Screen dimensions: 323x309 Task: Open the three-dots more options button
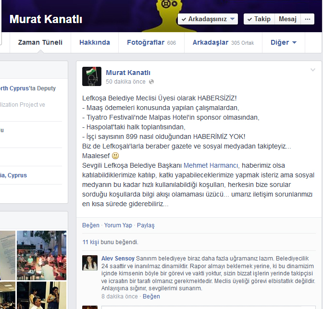click(x=307, y=19)
